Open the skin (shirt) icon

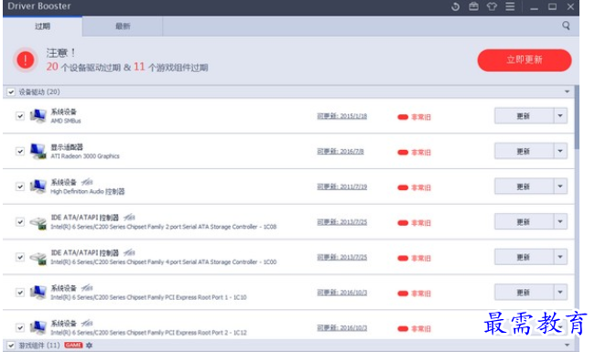(x=492, y=6)
